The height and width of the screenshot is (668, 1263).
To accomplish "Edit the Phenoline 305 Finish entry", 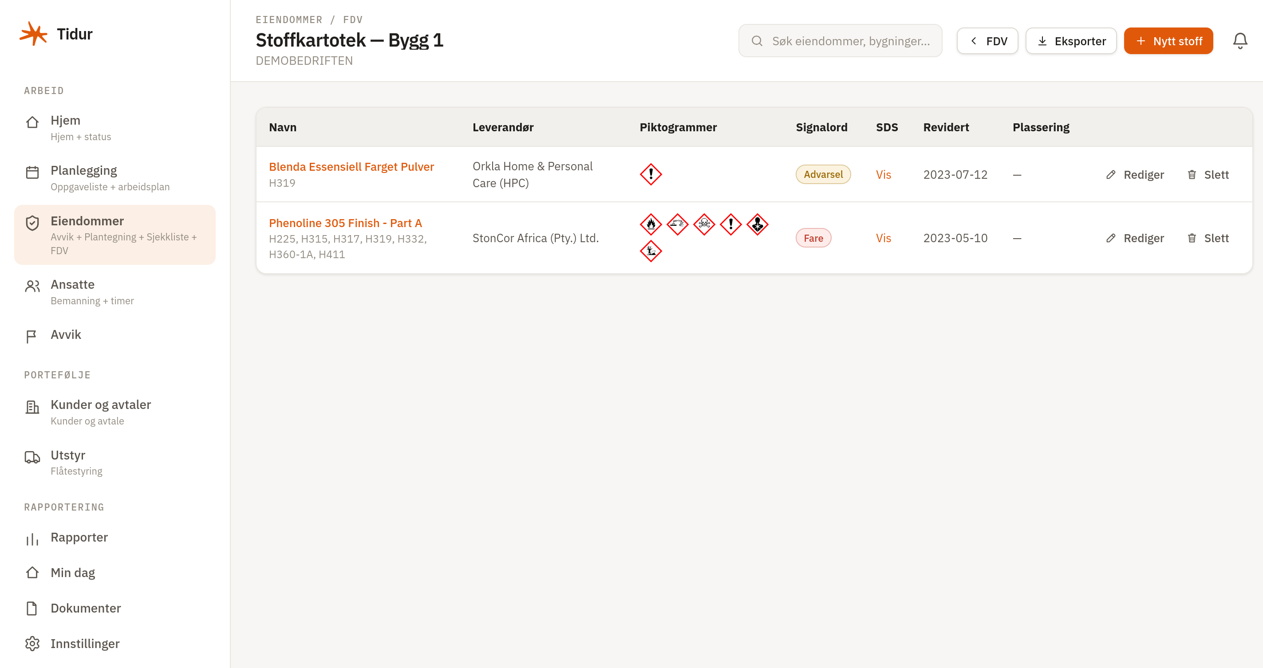I will [1135, 238].
